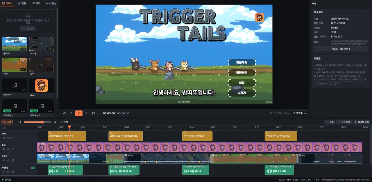Select the purple 로고 clip on timeline

(200, 147)
